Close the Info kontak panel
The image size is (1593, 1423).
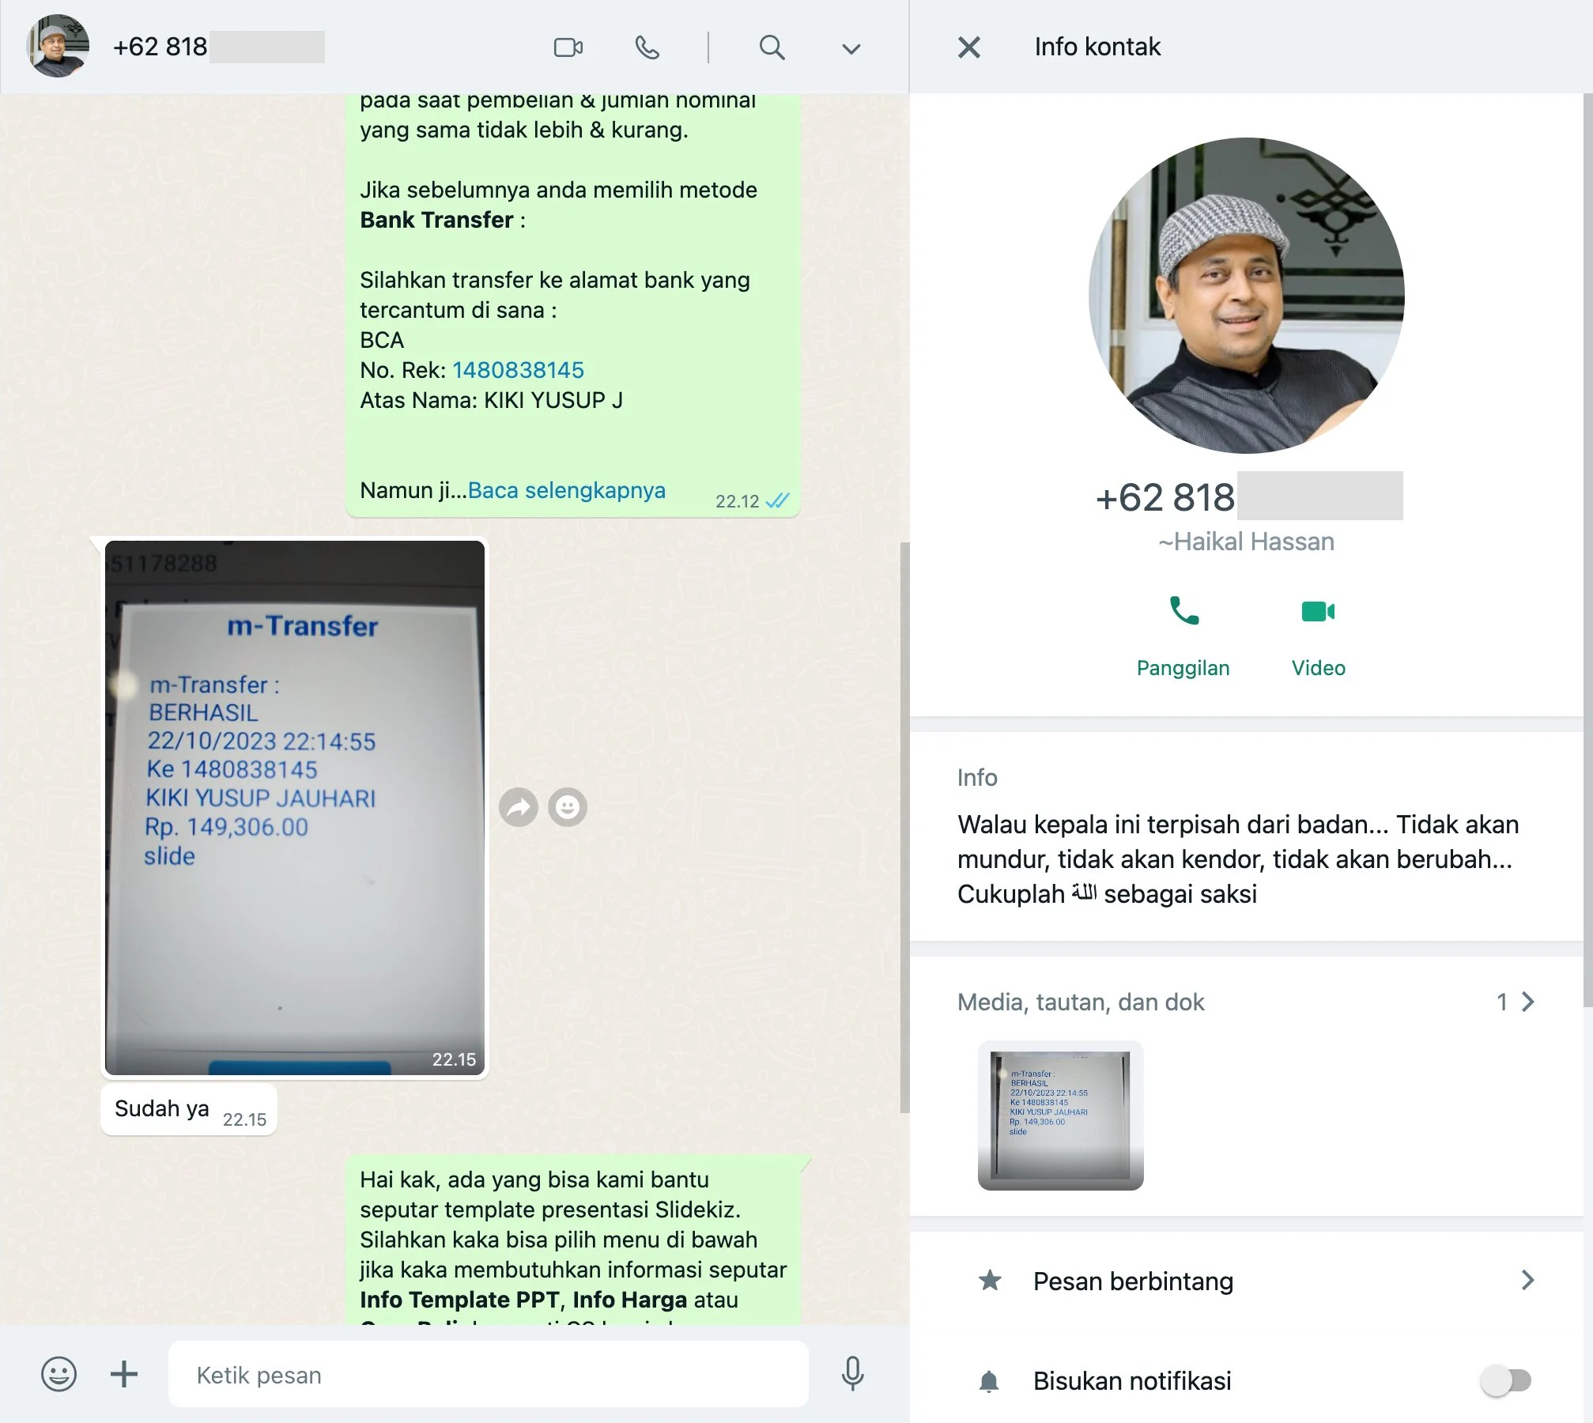(968, 47)
